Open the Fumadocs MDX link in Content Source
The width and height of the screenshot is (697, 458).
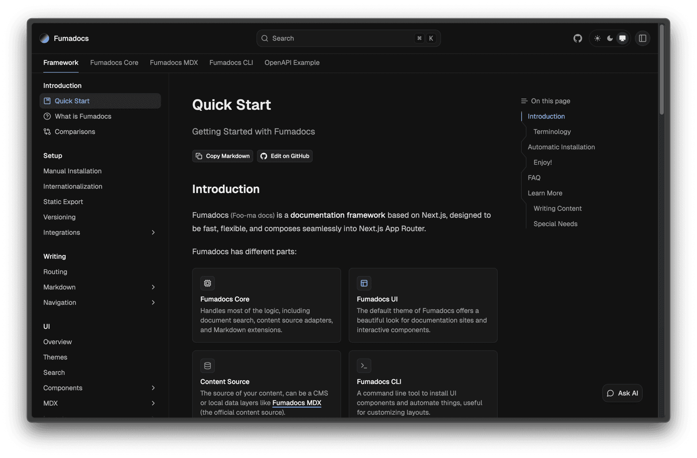pos(296,403)
